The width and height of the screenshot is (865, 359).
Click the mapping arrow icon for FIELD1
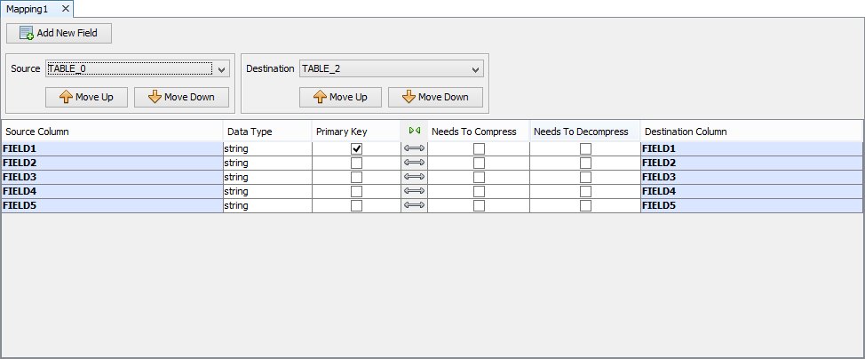(414, 149)
